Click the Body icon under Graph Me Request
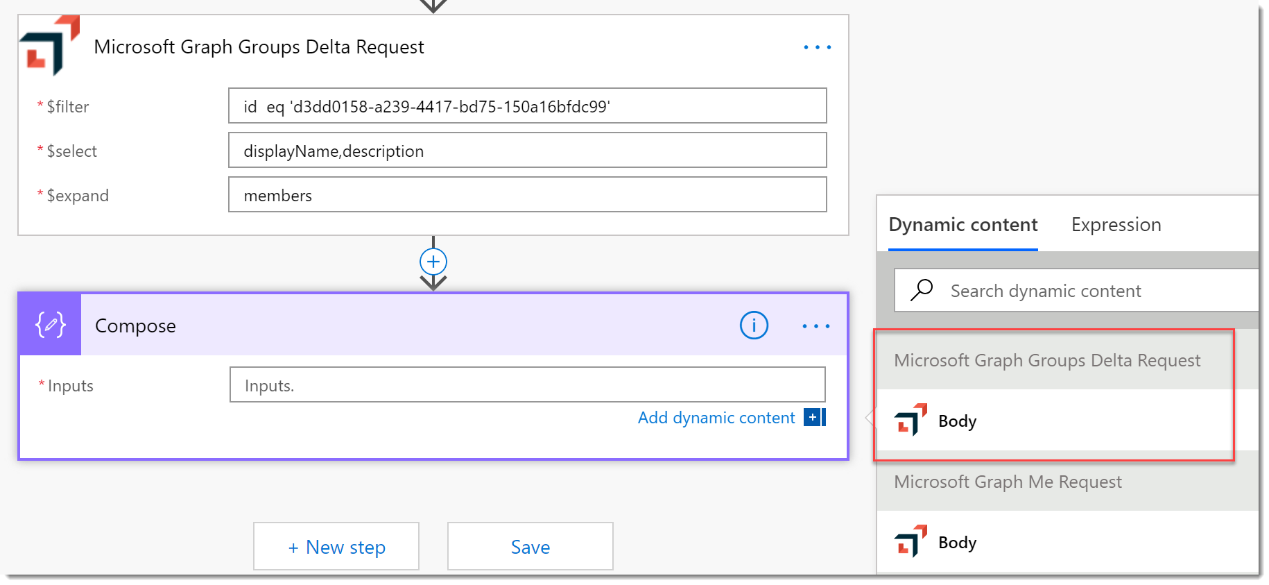 tap(910, 541)
